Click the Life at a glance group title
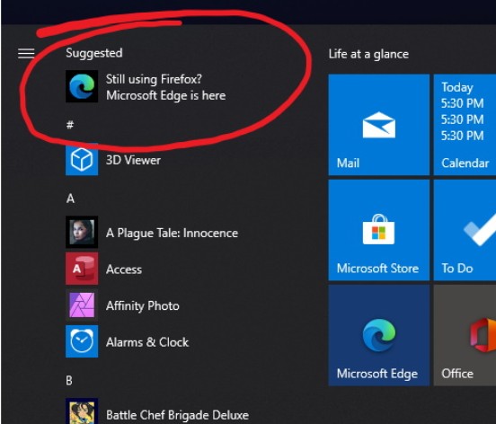This screenshot has width=496, height=424. click(x=368, y=54)
